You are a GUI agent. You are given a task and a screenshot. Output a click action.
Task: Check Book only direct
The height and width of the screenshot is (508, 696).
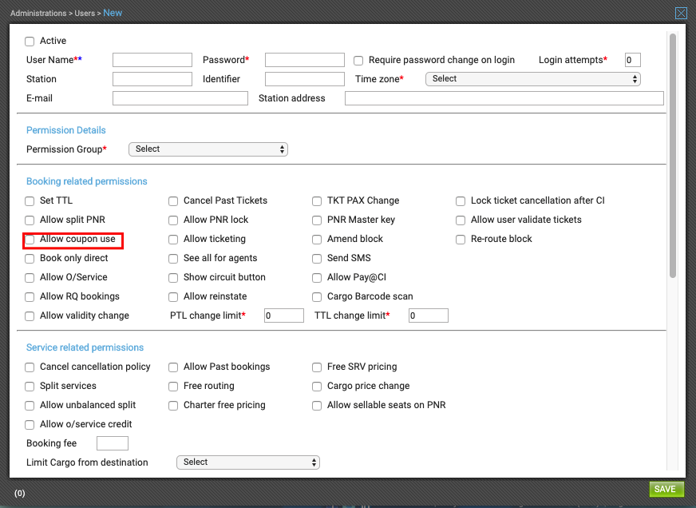click(30, 259)
